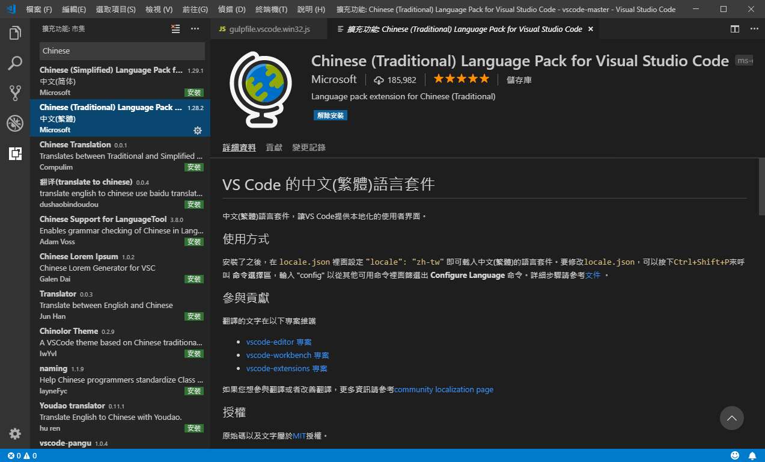Click the Manage gear in activity bar
This screenshot has width=765, height=462.
pyautogui.click(x=15, y=434)
